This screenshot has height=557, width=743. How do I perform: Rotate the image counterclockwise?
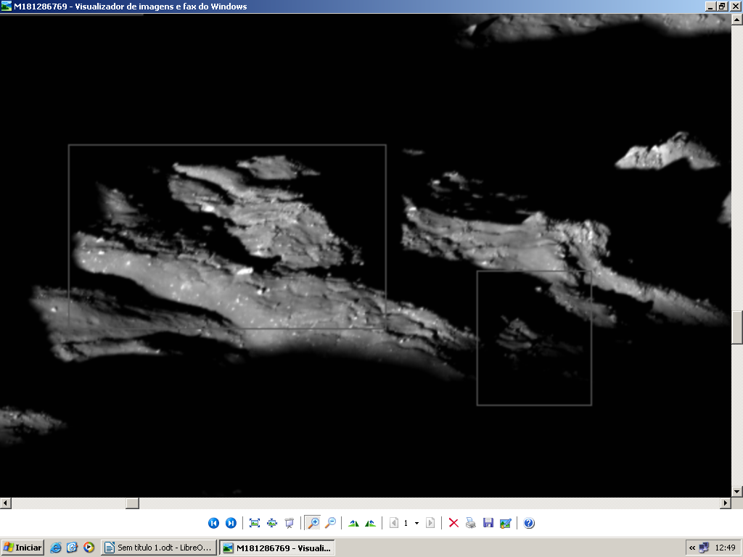click(371, 523)
